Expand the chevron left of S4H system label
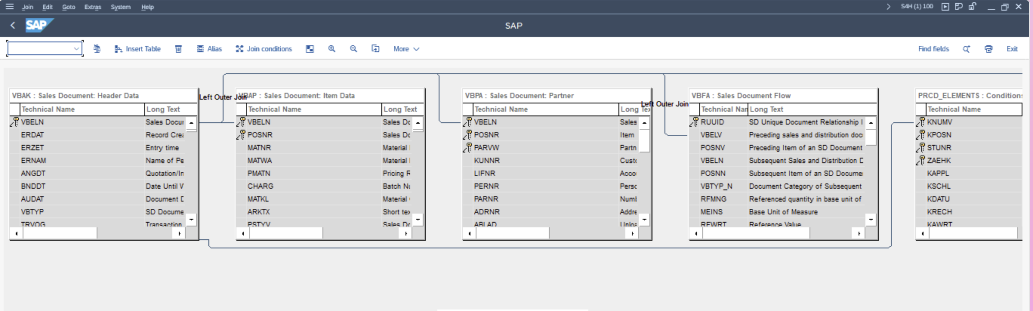 [888, 7]
